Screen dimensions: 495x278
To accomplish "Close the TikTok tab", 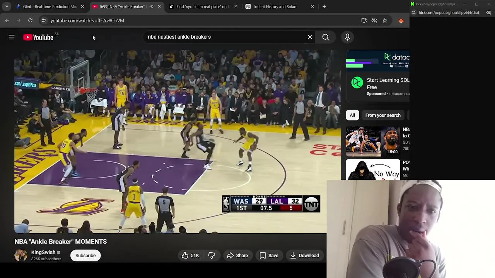I will point(236,7).
